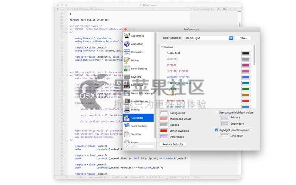This screenshot has height=185, width=296.
Task: Open the Unicode (UTF-8) encoding popup
Action: click(98, 178)
